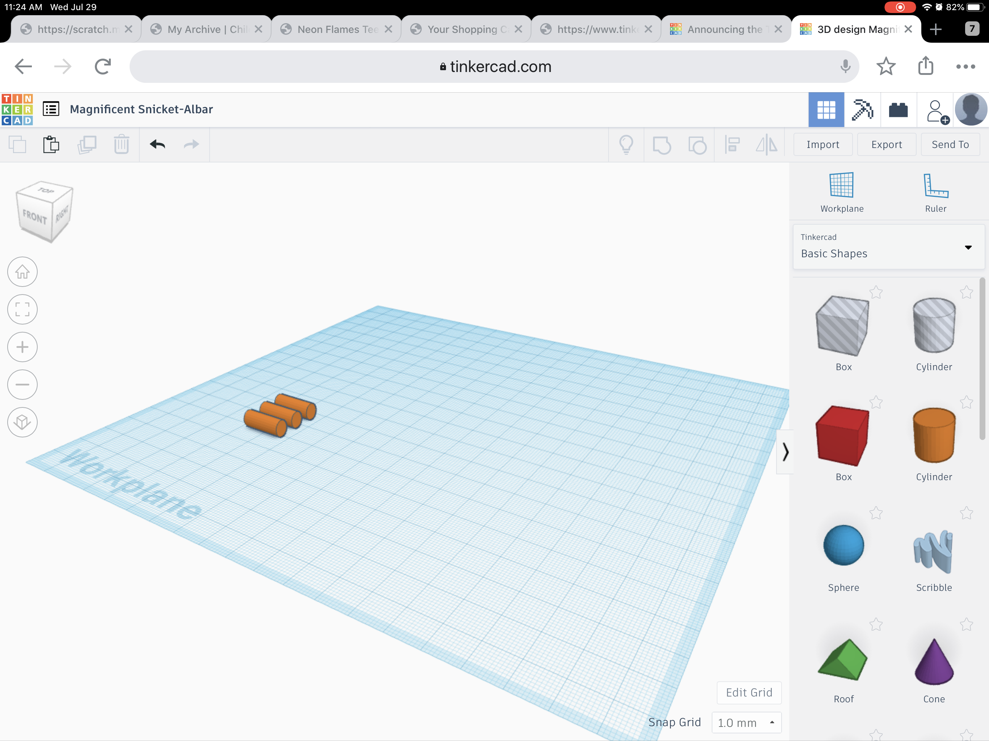Favorite the Roof shape with star

876,624
